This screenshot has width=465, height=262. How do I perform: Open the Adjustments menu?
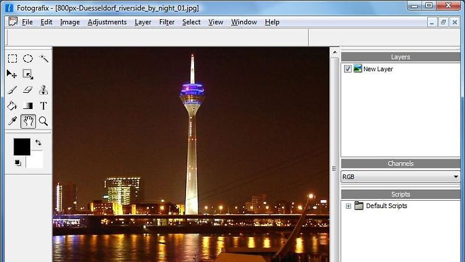point(107,22)
